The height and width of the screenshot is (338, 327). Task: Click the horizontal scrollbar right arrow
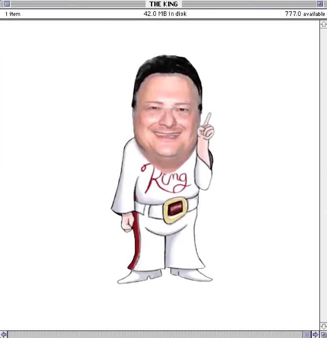point(315,334)
